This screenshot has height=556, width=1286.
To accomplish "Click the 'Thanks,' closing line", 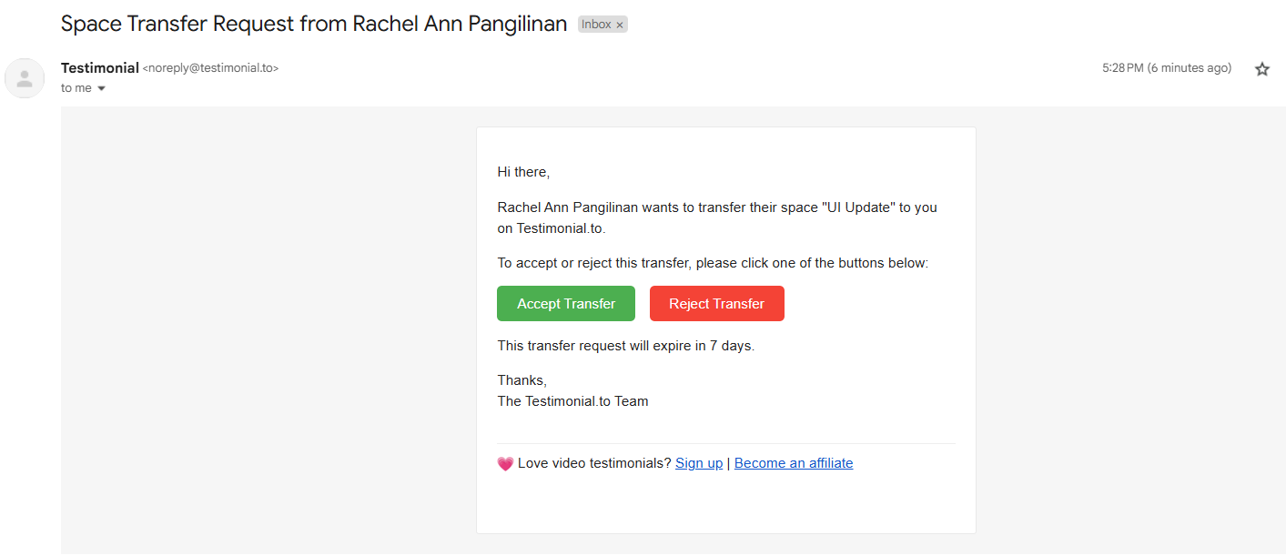I will [x=521, y=380].
